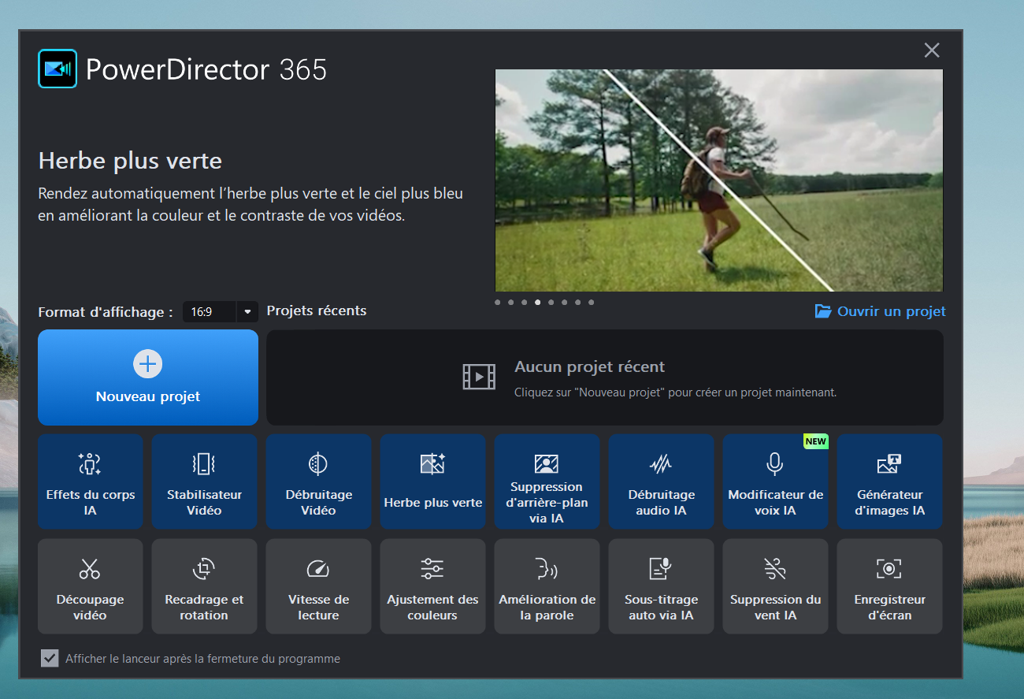Select the seventh carousel dot
Screen dimensions: 1024x699
577,302
